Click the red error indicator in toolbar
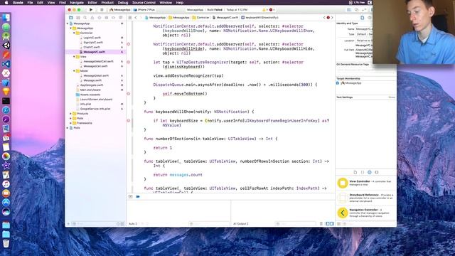This screenshot has height=256, width=455. click(x=272, y=10)
